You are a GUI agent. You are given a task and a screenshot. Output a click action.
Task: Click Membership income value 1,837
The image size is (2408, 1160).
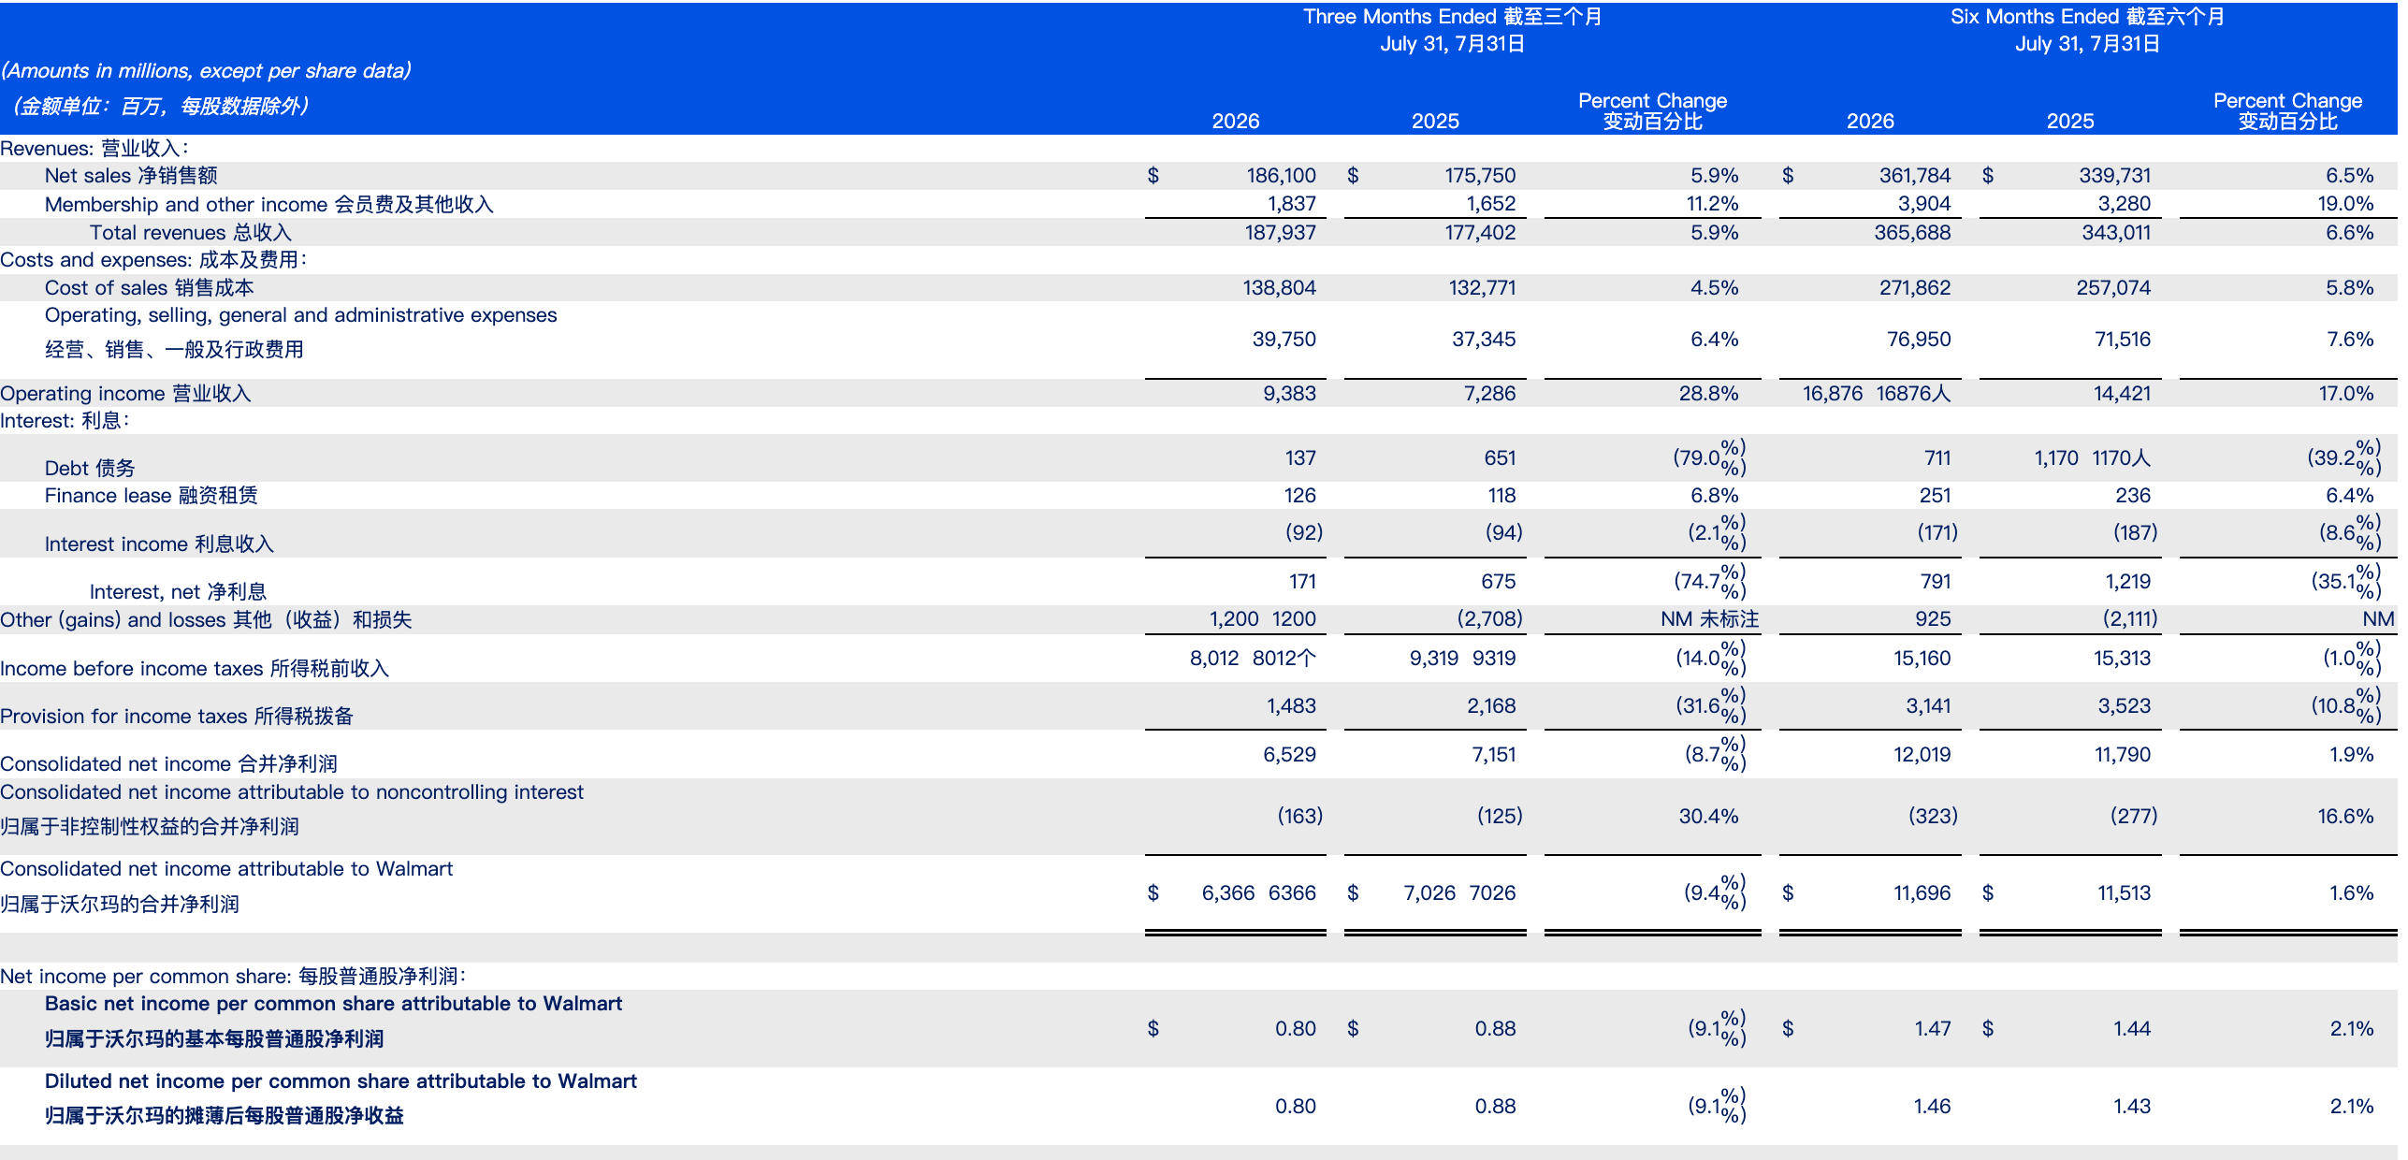1291,204
